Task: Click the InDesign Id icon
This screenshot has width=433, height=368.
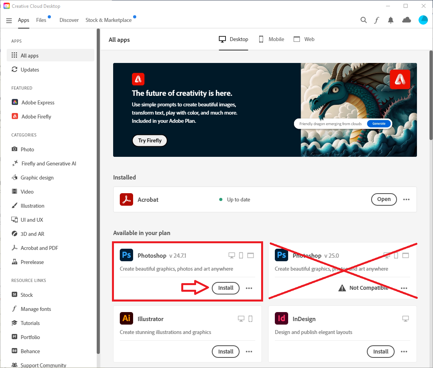Action: (x=281, y=318)
